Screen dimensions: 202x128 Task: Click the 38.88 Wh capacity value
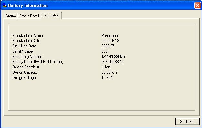[109, 72]
